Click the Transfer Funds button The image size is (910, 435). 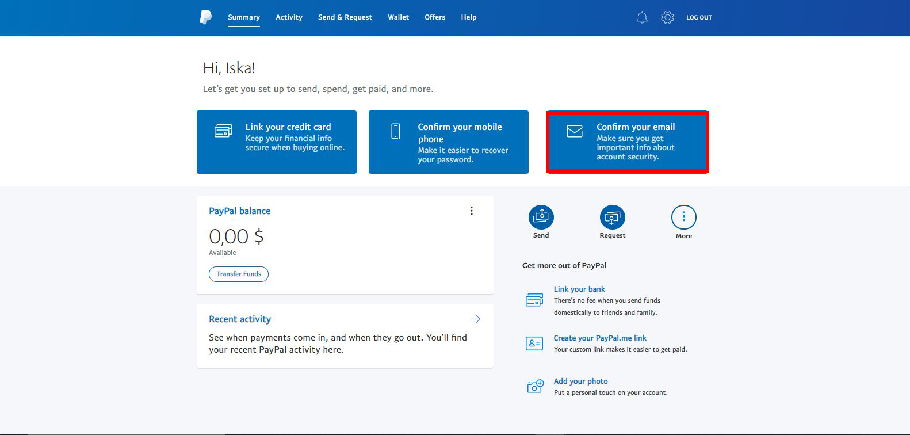239,274
